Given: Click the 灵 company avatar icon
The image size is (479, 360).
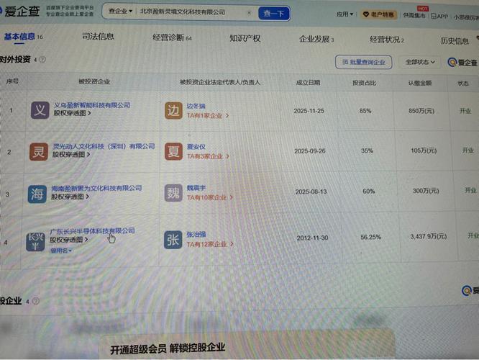Looking at the screenshot, I should (39, 152).
